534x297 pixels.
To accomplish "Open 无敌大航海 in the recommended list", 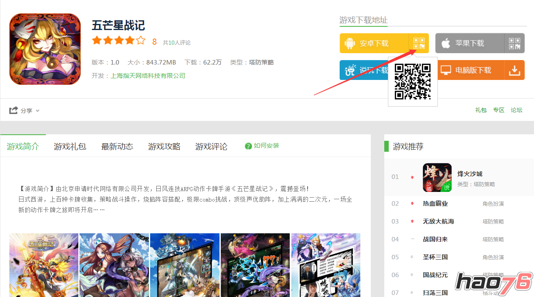I will pyautogui.click(x=439, y=222).
